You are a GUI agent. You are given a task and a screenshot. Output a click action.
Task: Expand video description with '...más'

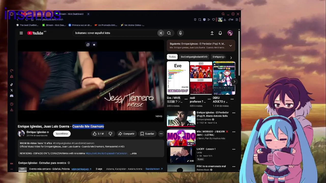pos(133,154)
